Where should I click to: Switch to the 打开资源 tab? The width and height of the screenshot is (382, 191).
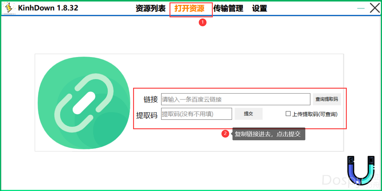[189, 8]
